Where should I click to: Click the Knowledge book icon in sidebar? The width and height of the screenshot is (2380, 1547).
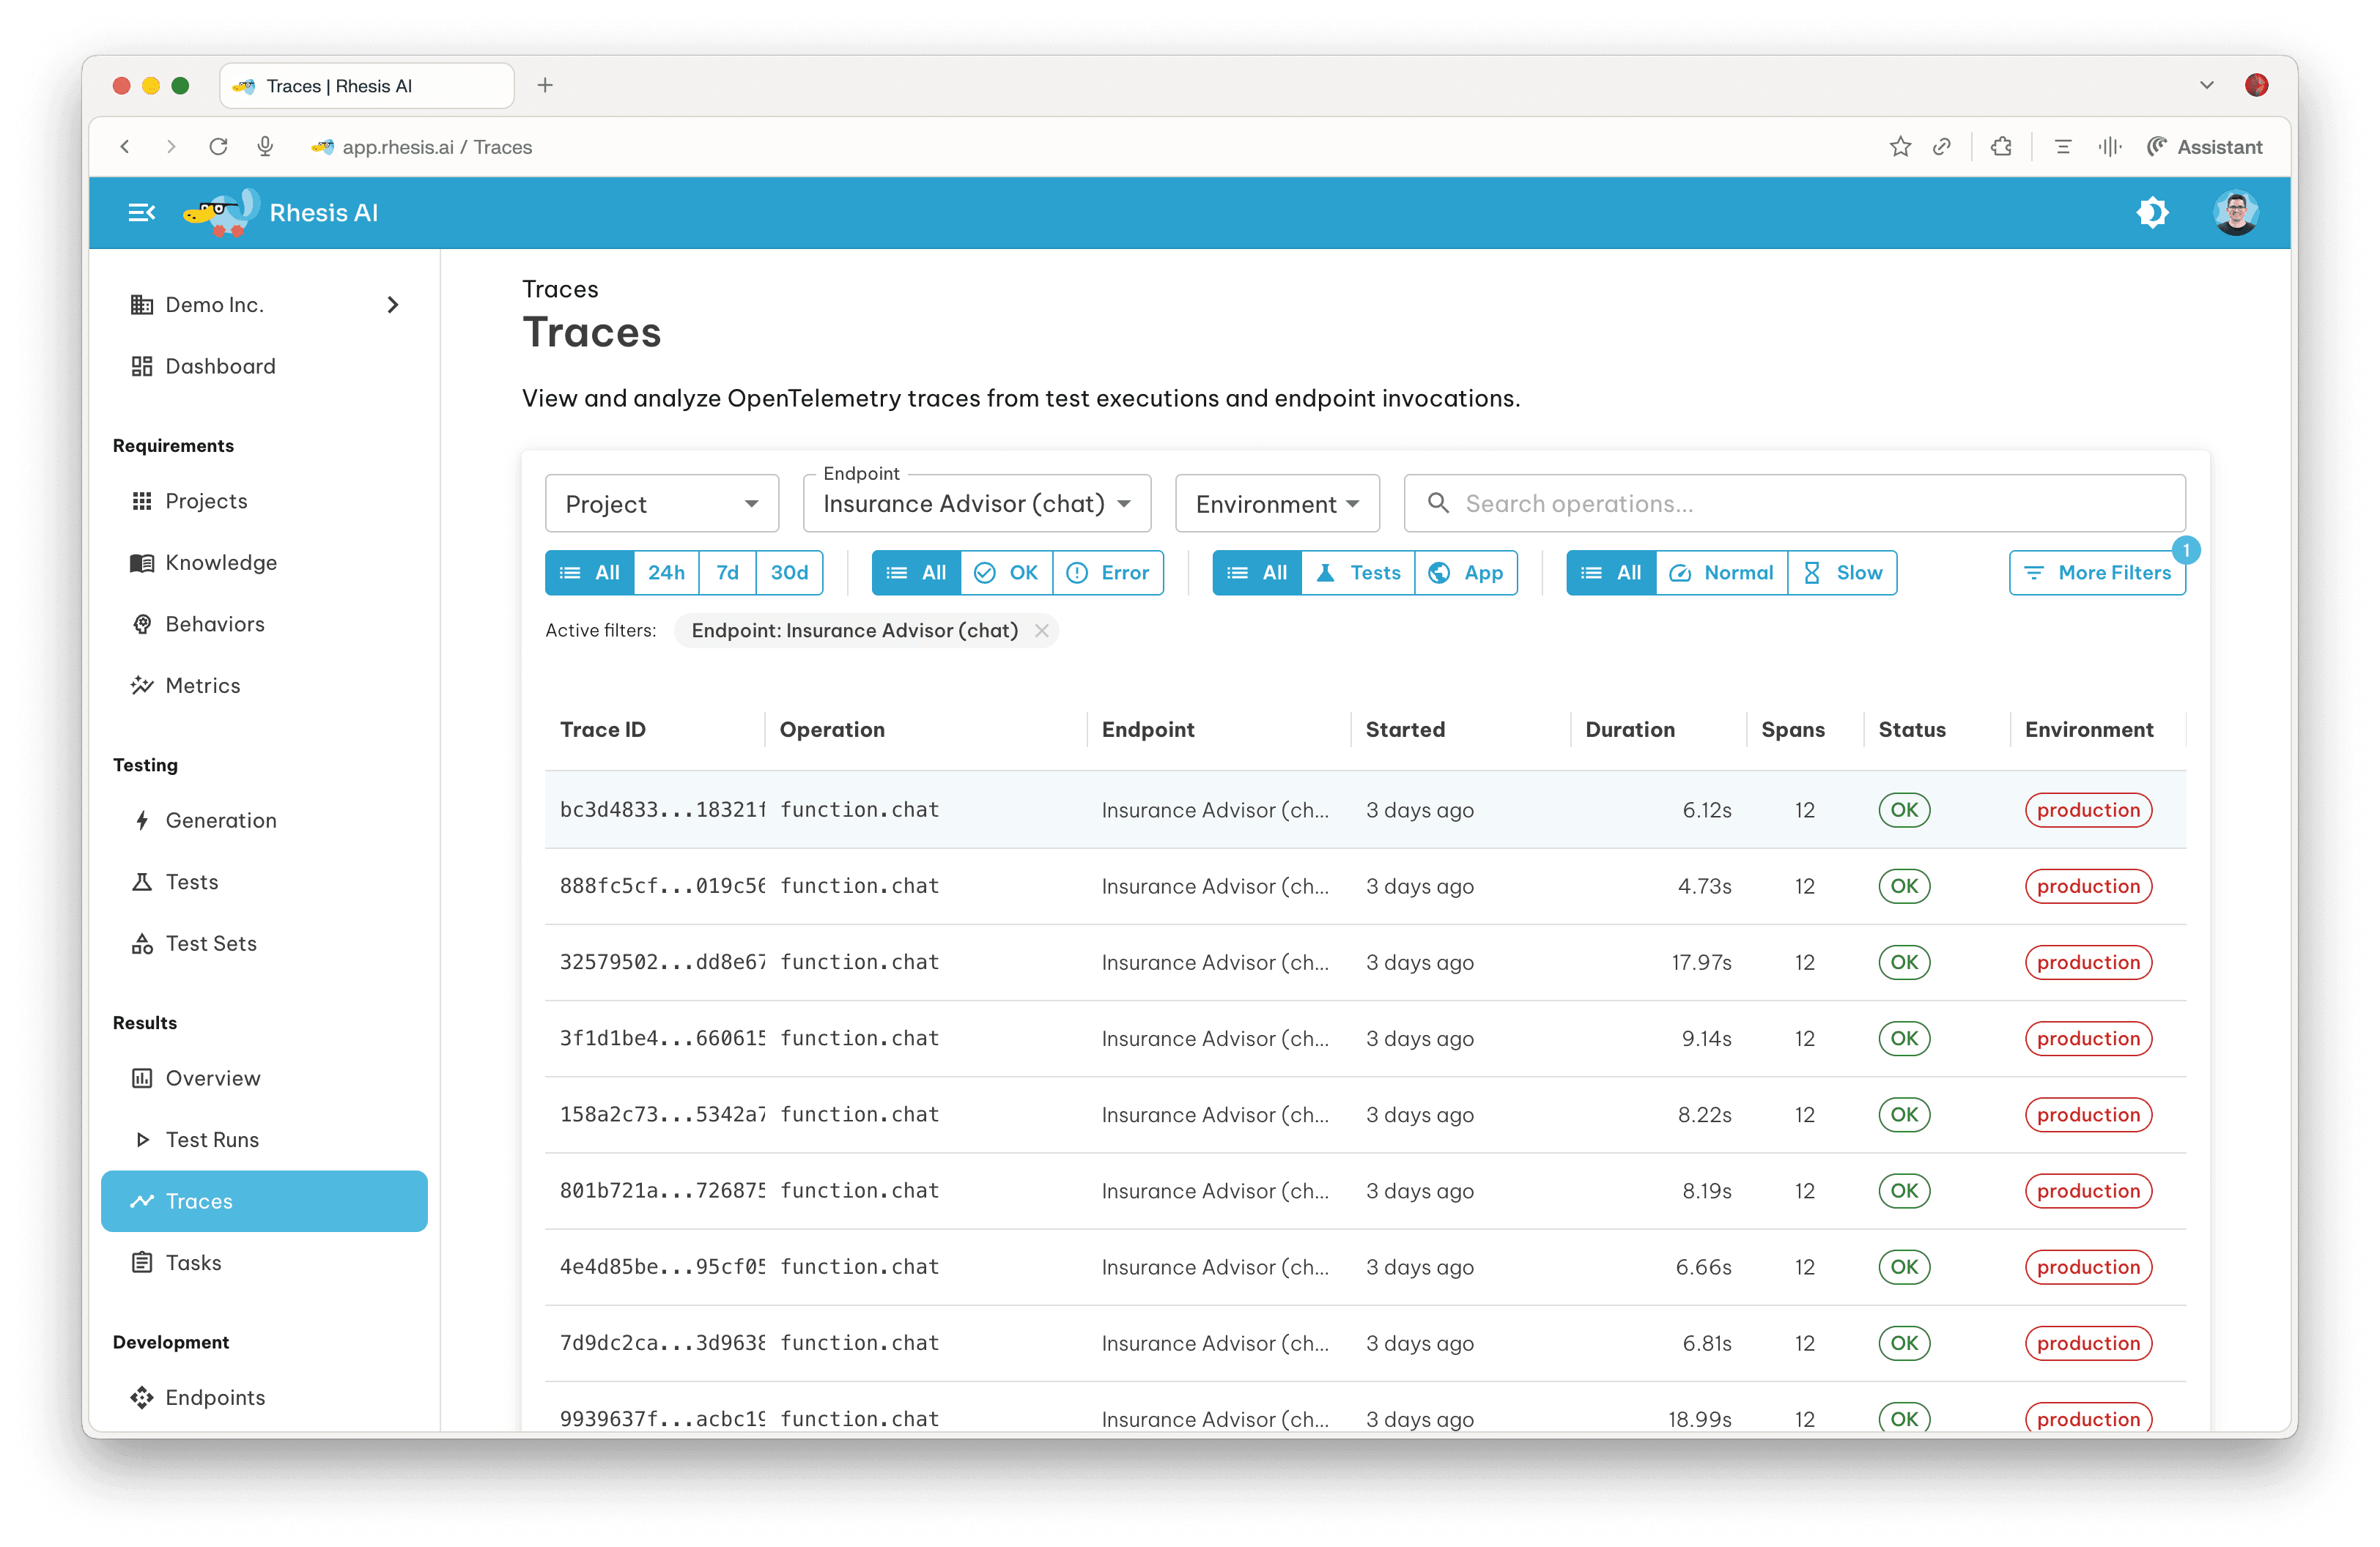pos(142,563)
